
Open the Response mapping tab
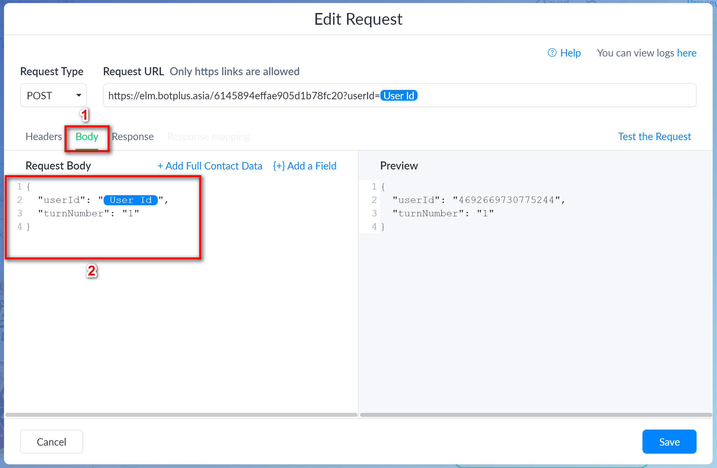coord(208,136)
